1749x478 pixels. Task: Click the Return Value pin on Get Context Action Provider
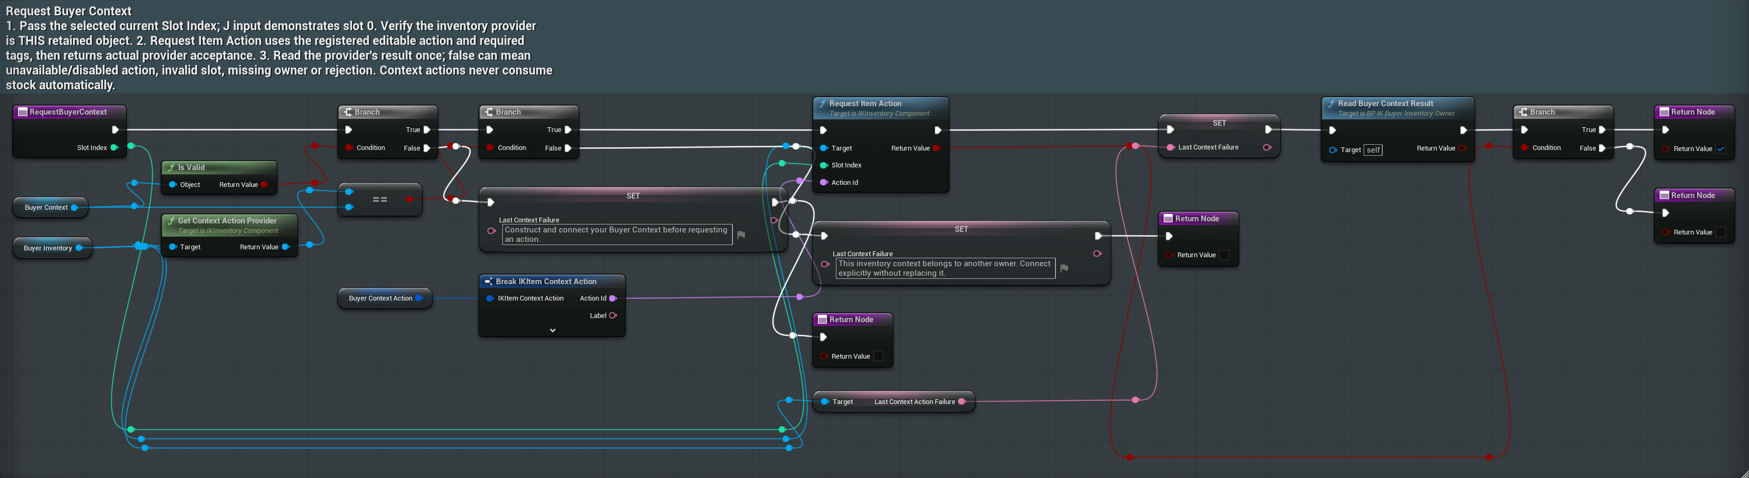point(286,247)
